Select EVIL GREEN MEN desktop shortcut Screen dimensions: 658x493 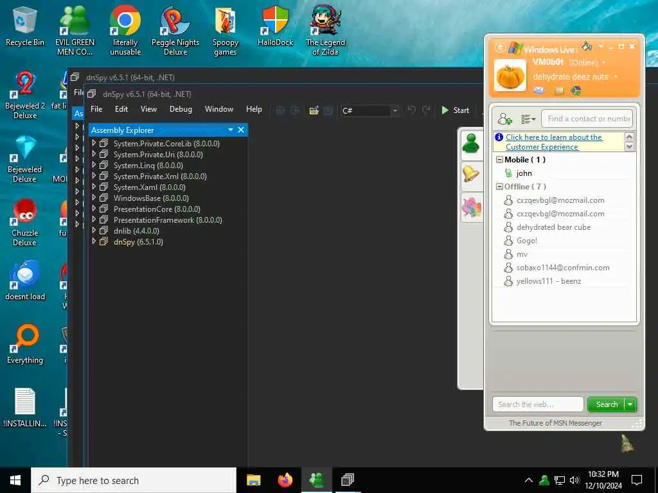[x=75, y=30]
